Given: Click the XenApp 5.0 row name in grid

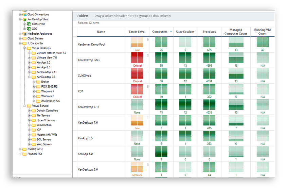Looking at the screenshot, I should tap(85, 154).
